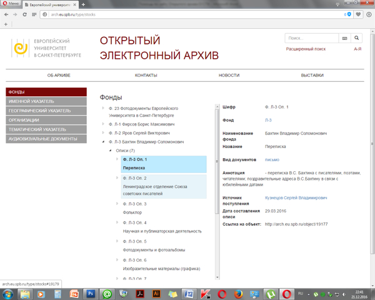Select Ф. Л-3 Оп. 2 in the tree
This screenshot has height=300, width=375.
click(135, 178)
